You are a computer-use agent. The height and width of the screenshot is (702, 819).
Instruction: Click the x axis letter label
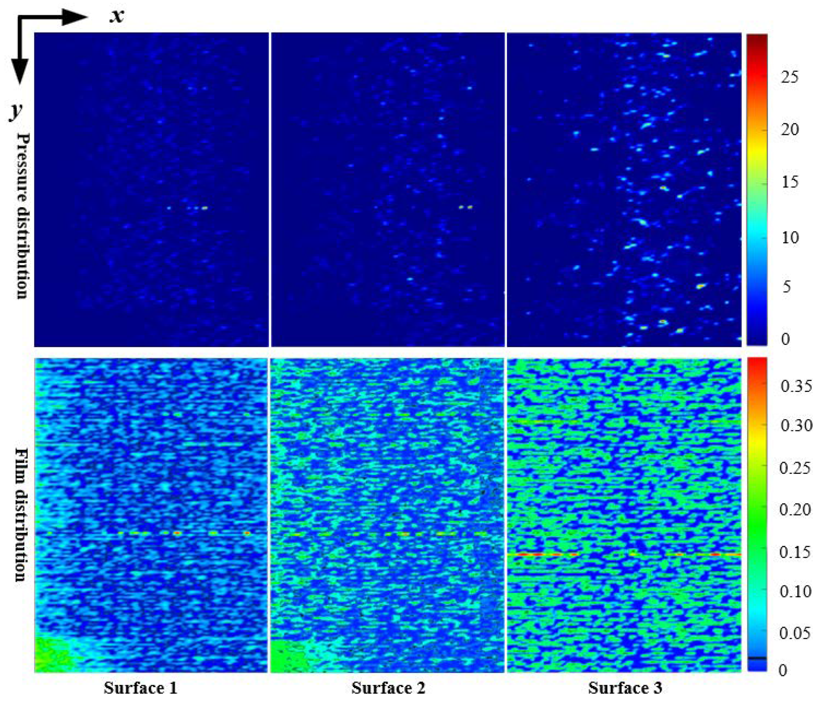(x=117, y=17)
